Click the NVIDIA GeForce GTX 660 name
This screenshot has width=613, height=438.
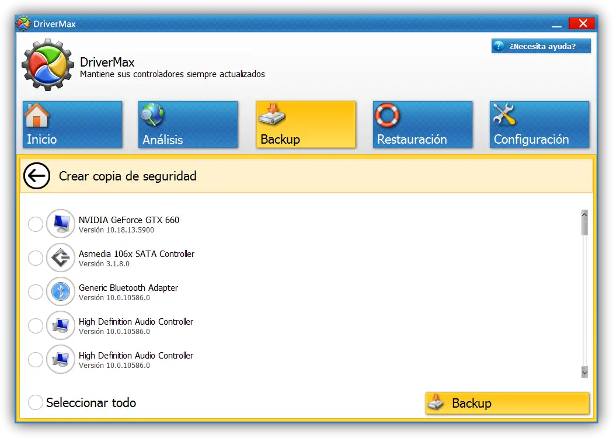click(x=129, y=220)
